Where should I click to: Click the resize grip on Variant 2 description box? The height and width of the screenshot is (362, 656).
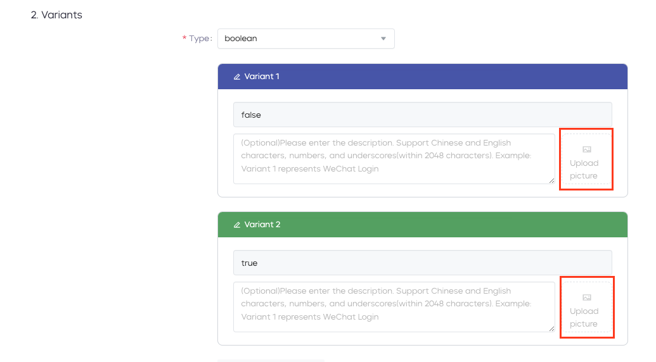(552, 328)
